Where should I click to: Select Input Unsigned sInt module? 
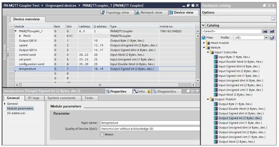tap(240, 90)
